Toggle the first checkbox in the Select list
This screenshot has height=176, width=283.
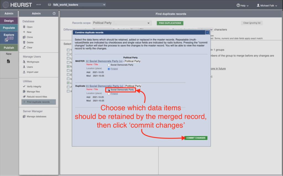68,50
